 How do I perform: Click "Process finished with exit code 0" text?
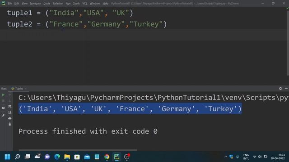88,131
